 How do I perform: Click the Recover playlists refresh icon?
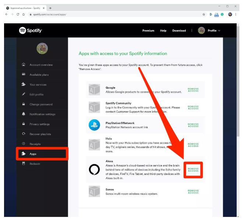(x=24, y=134)
